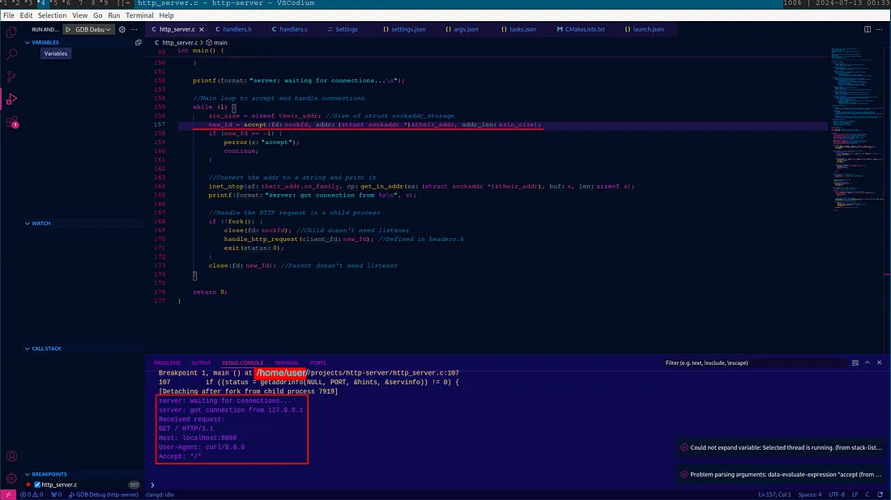Open the Go menu
The image size is (891, 500).
98,15
